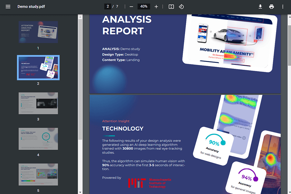The width and height of the screenshot is (291, 194).
Task: Download the PDF file
Action: tap(260, 7)
